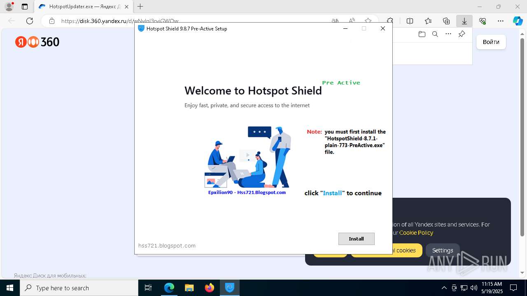Open downloads folder in Downloads panel
527x296 pixels.
[422, 34]
